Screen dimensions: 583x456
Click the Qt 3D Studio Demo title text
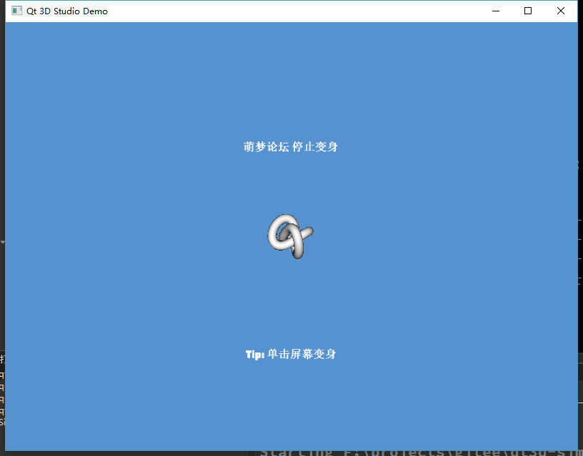click(x=67, y=11)
